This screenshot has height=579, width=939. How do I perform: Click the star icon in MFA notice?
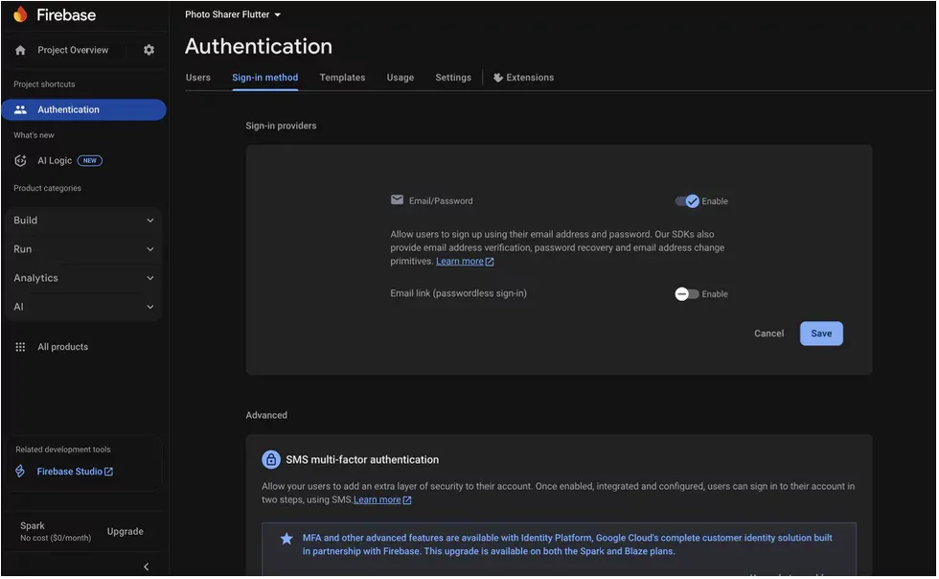coord(287,540)
